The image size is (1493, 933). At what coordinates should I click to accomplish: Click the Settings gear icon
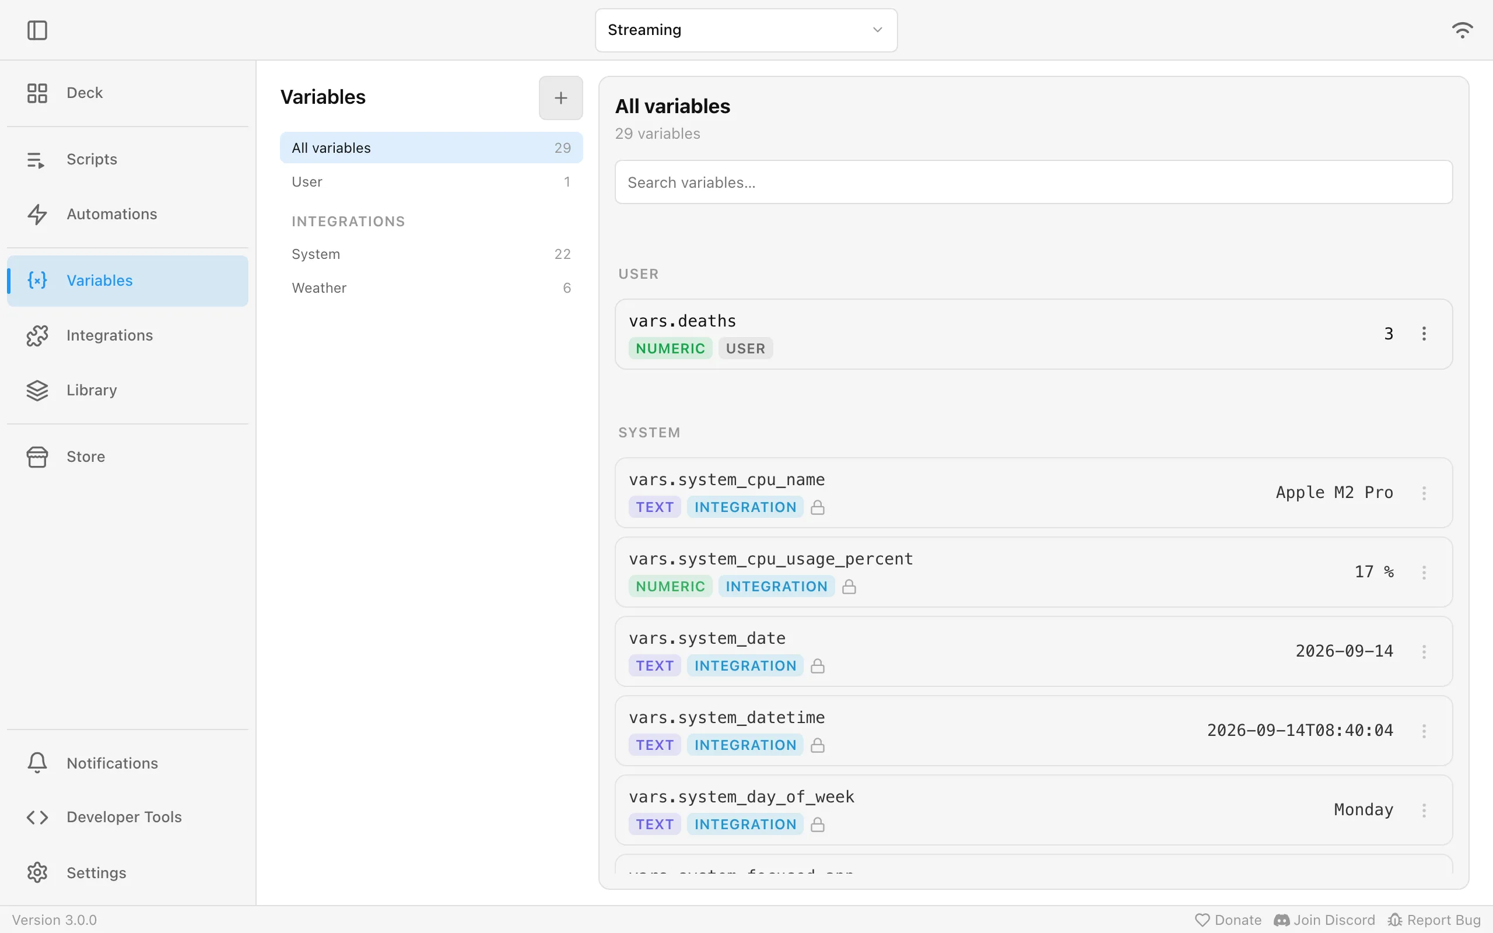tap(37, 872)
